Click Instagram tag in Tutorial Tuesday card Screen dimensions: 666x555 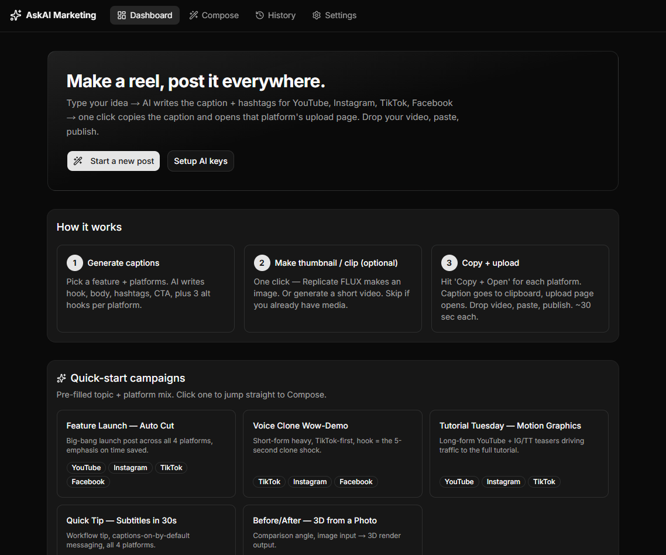coord(503,482)
